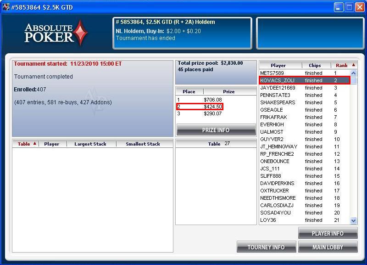Click the '45 places paid' text
Screen dimensions: 367x265
point(195,70)
